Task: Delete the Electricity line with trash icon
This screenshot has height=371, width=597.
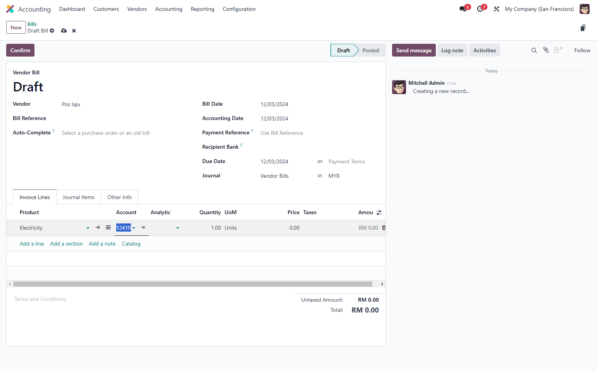Action: click(x=384, y=228)
